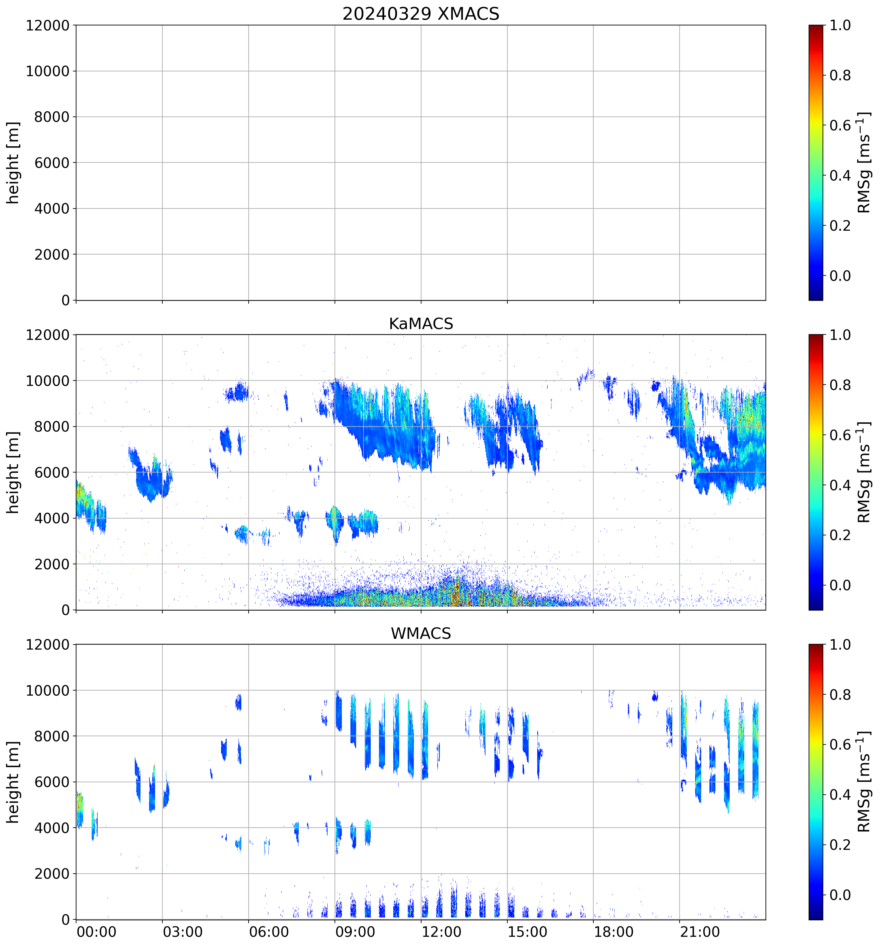Click the WMACS panel colorbar

[x=815, y=782]
